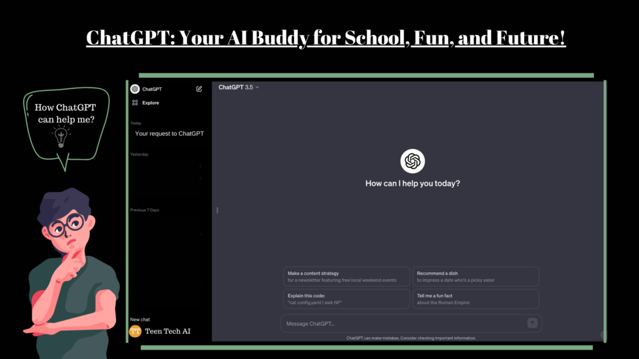Click the lightbulb icon in speech bubble
The width and height of the screenshot is (639, 359).
click(61, 136)
